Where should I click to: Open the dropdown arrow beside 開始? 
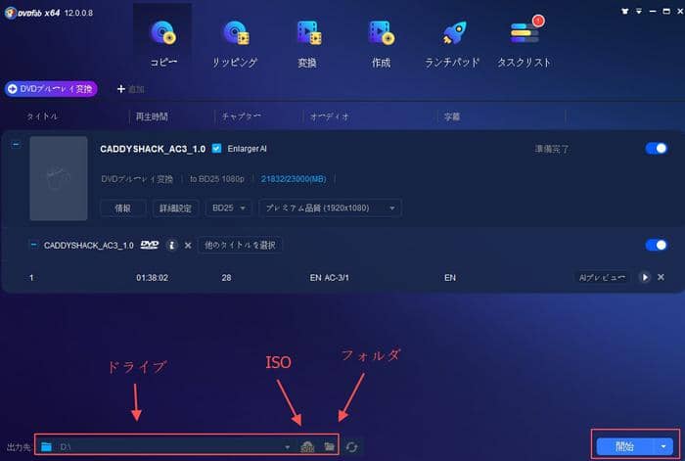663,446
